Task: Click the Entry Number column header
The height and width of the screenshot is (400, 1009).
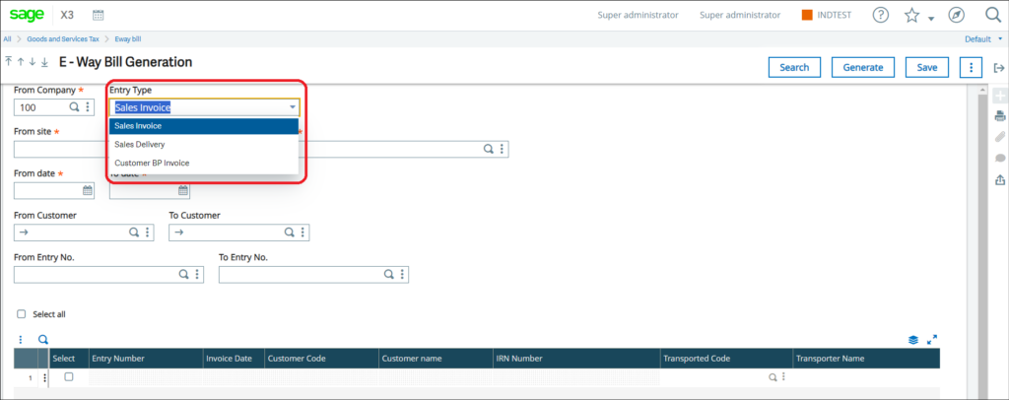Action: pyautogui.click(x=146, y=359)
